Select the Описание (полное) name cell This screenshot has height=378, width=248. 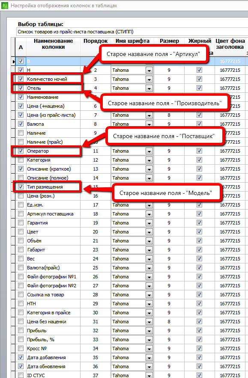click(x=53, y=178)
